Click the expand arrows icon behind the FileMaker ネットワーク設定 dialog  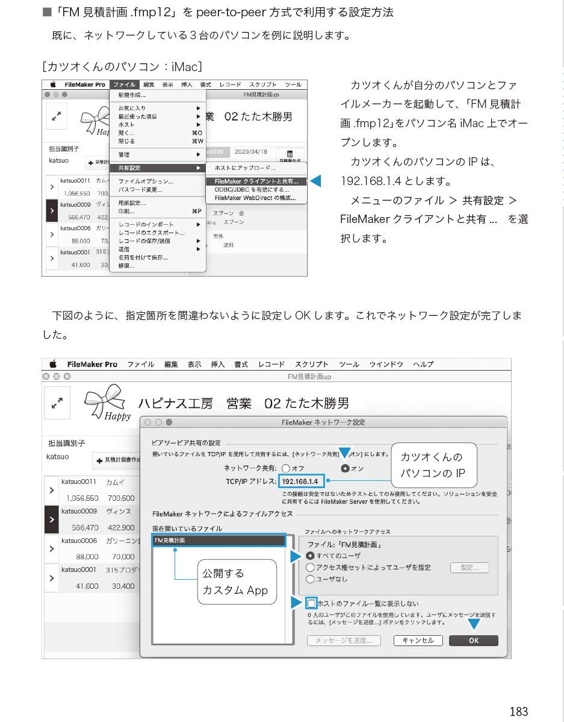(x=57, y=404)
